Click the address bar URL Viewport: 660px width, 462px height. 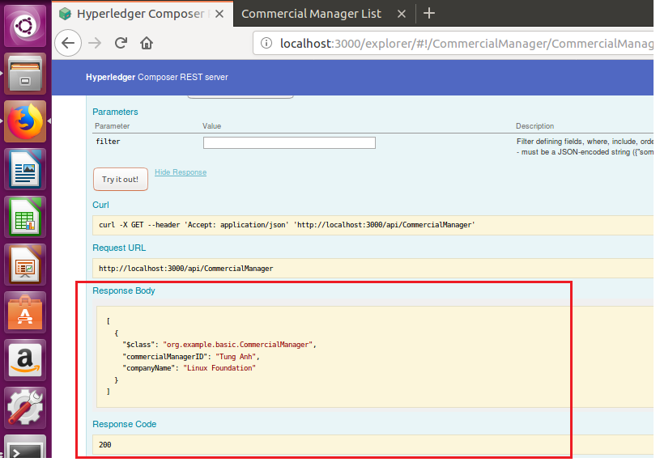pyautogui.click(x=466, y=44)
